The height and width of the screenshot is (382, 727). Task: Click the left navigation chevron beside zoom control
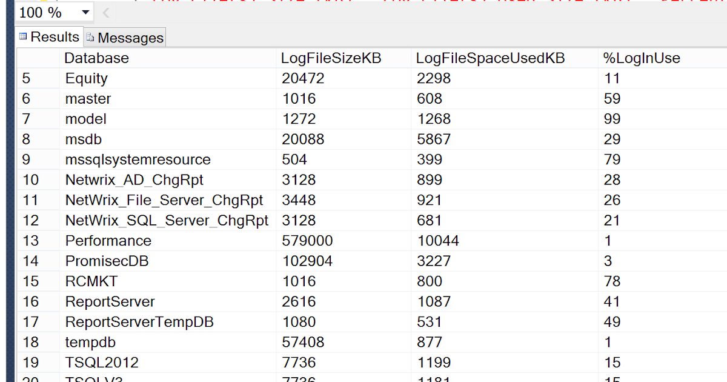coord(105,12)
